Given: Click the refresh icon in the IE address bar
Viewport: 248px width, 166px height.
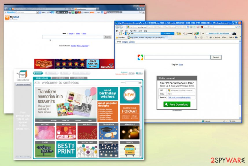Looking at the screenshot, I should pyautogui.click(x=194, y=27).
